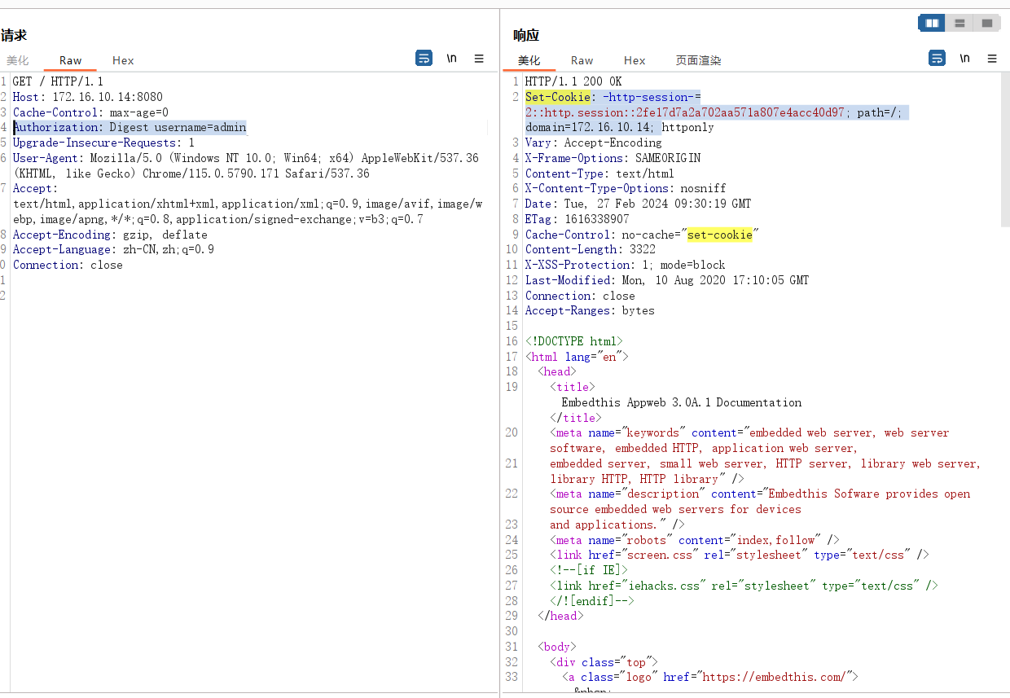Click the 'X-XSS-Protection: 1; mode=block' header

626,265
